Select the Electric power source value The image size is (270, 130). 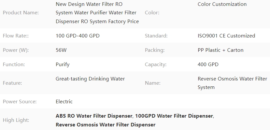point(64,101)
